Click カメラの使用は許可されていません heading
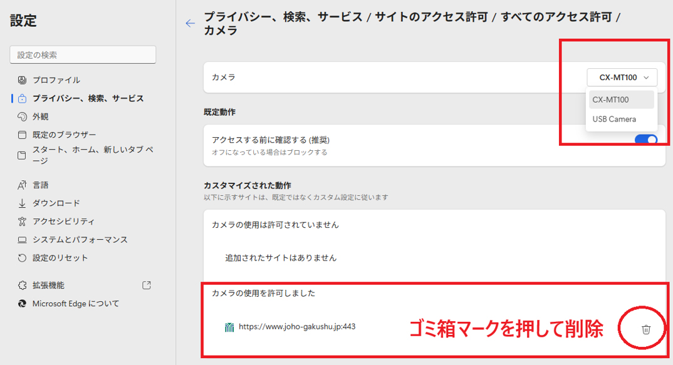Screen dimensions: 673x365 coord(275,225)
